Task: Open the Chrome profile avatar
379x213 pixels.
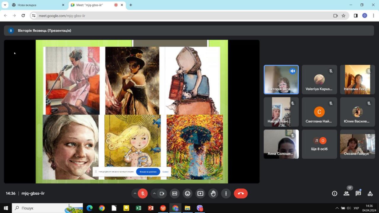Action: coord(365,16)
